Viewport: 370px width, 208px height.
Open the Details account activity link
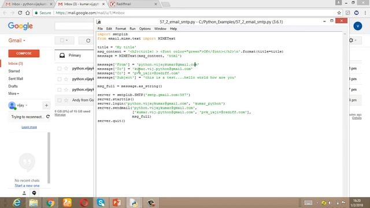tap(357, 118)
